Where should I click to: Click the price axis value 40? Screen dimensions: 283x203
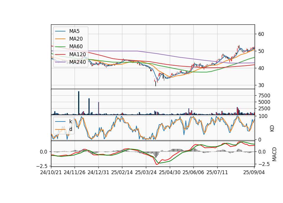pyautogui.click(x=261, y=68)
